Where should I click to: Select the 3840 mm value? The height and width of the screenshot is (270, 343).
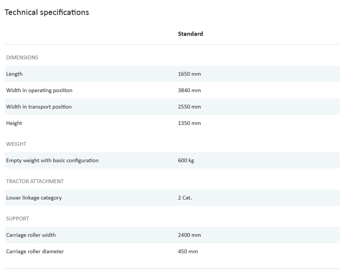pos(189,90)
